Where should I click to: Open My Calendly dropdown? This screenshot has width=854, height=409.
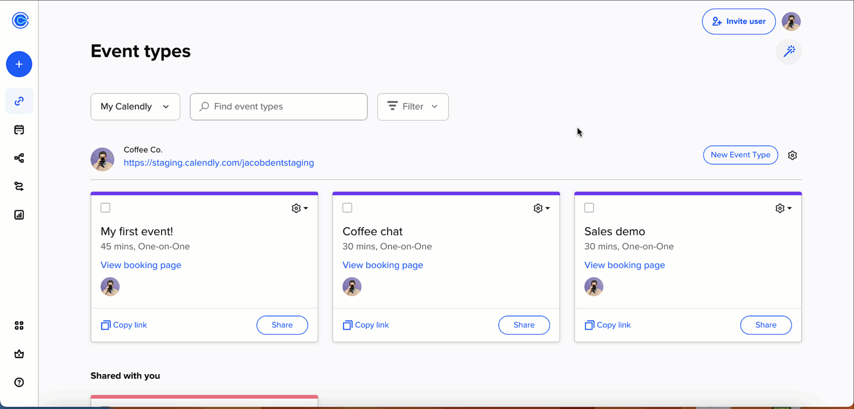(x=135, y=107)
